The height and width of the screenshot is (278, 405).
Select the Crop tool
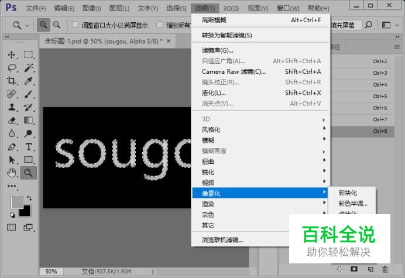(x=11, y=81)
